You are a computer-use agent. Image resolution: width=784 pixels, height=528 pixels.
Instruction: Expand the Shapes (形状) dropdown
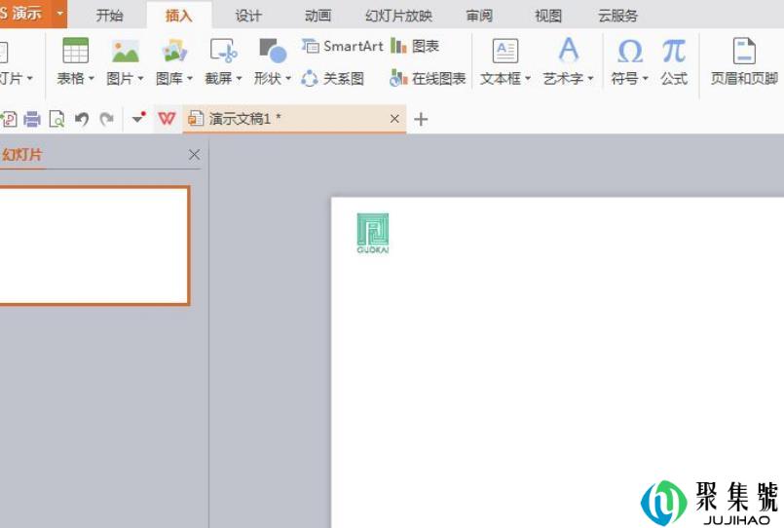(288, 79)
